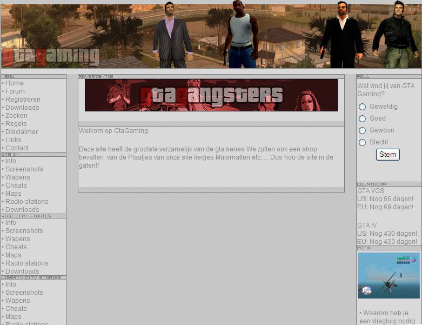The height and width of the screenshot is (325, 422).
Task: Click 'US: Nog 66 dagen!' countdown text
Action: (x=385, y=199)
